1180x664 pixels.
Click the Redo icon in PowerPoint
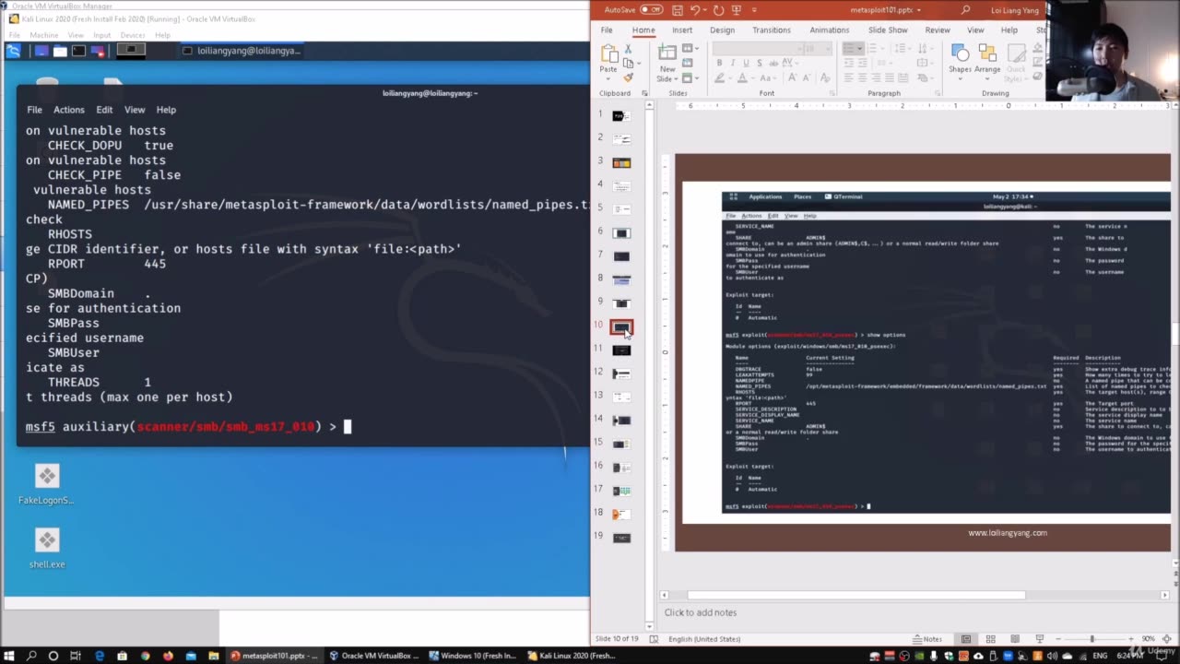pos(718,10)
